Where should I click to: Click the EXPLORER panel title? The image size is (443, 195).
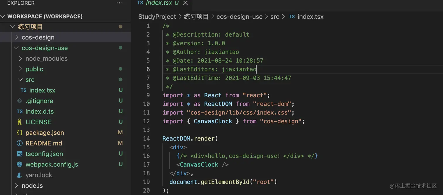coord(21,3)
